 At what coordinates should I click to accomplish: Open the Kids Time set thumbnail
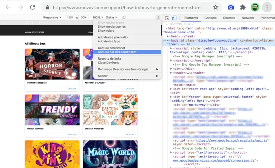point(52,154)
